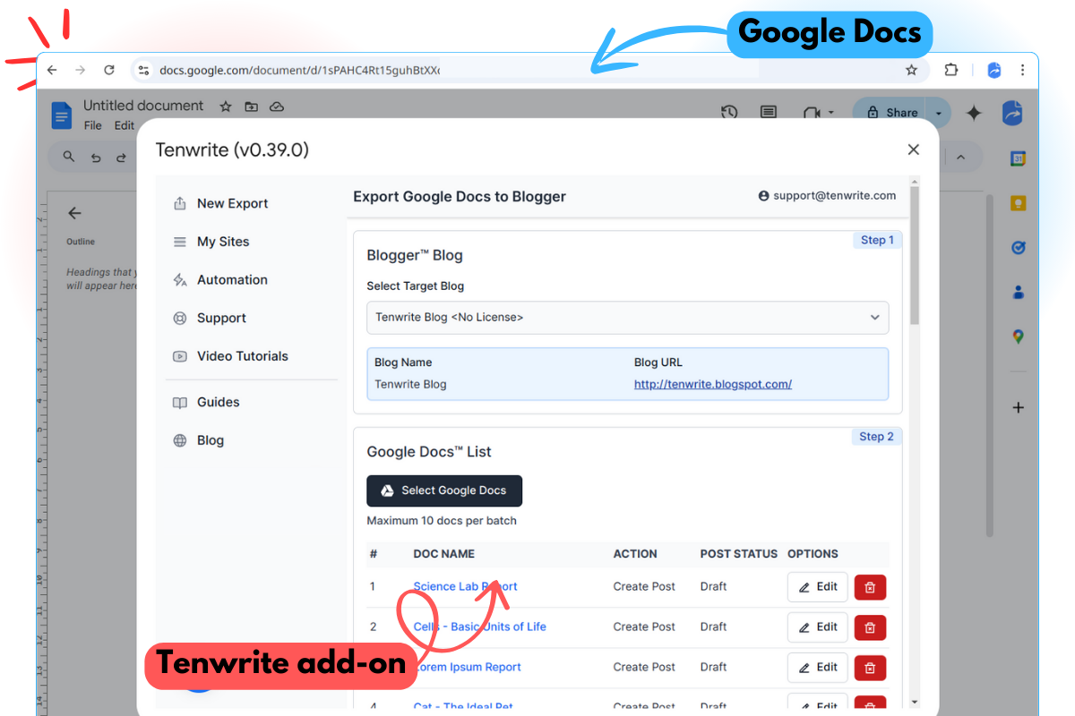Click Create Post in Science Lab Report row

tap(644, 587)
